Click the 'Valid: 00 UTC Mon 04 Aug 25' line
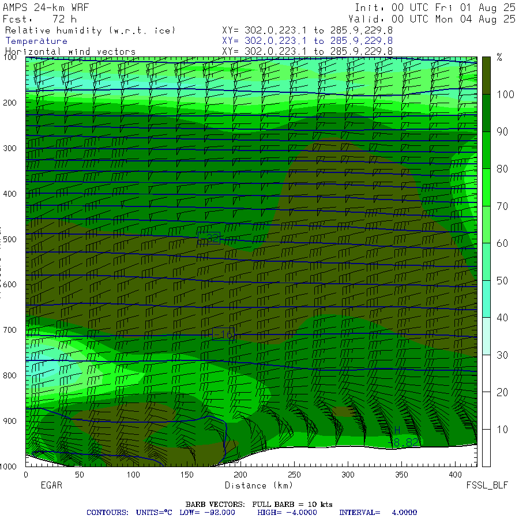Image resolution: width=519 pixels, height=519 pixels. [432, 19]
